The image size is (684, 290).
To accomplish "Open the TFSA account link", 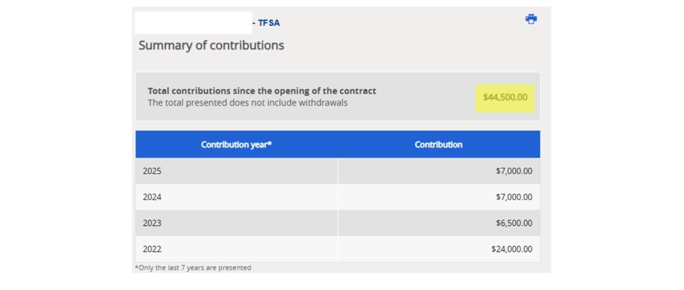I will pos(266,23).
